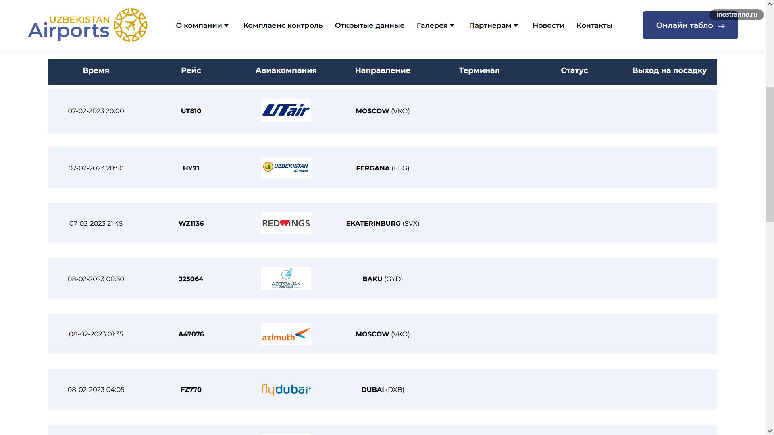
Task: Click destination EKATERINBURG (SVX)
Action: (x=383, y=223)
